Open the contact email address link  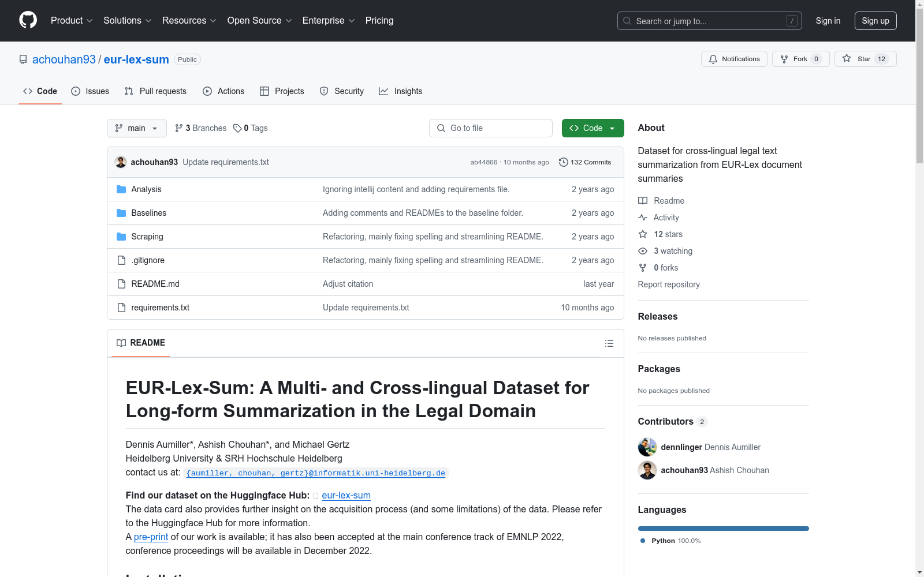[316, 473]
